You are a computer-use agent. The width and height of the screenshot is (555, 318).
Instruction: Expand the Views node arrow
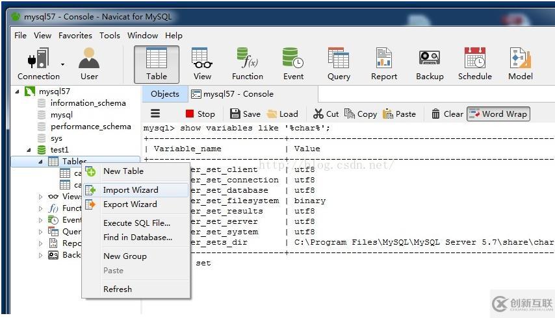click(x=40, y=197)
